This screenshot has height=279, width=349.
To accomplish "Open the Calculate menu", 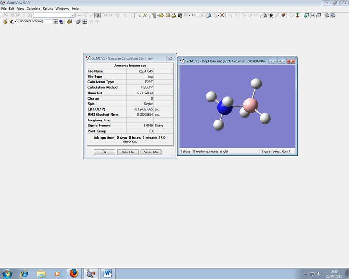I will [x=34, y=9].
